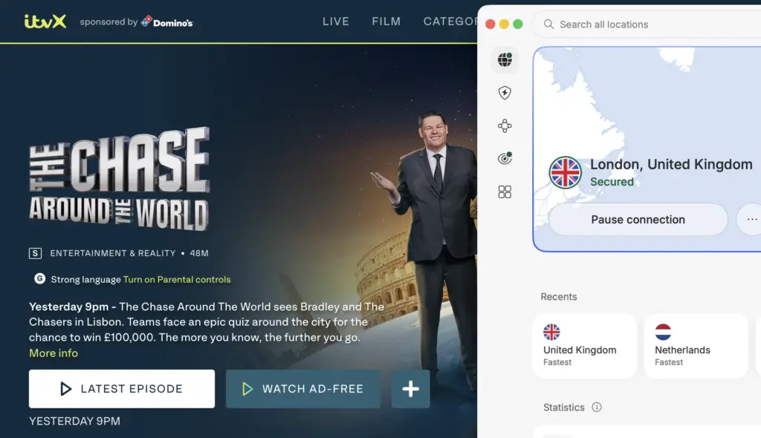761x438 pixels.
Task: Click the 'Secured' status text
Action: coord(612,182)
